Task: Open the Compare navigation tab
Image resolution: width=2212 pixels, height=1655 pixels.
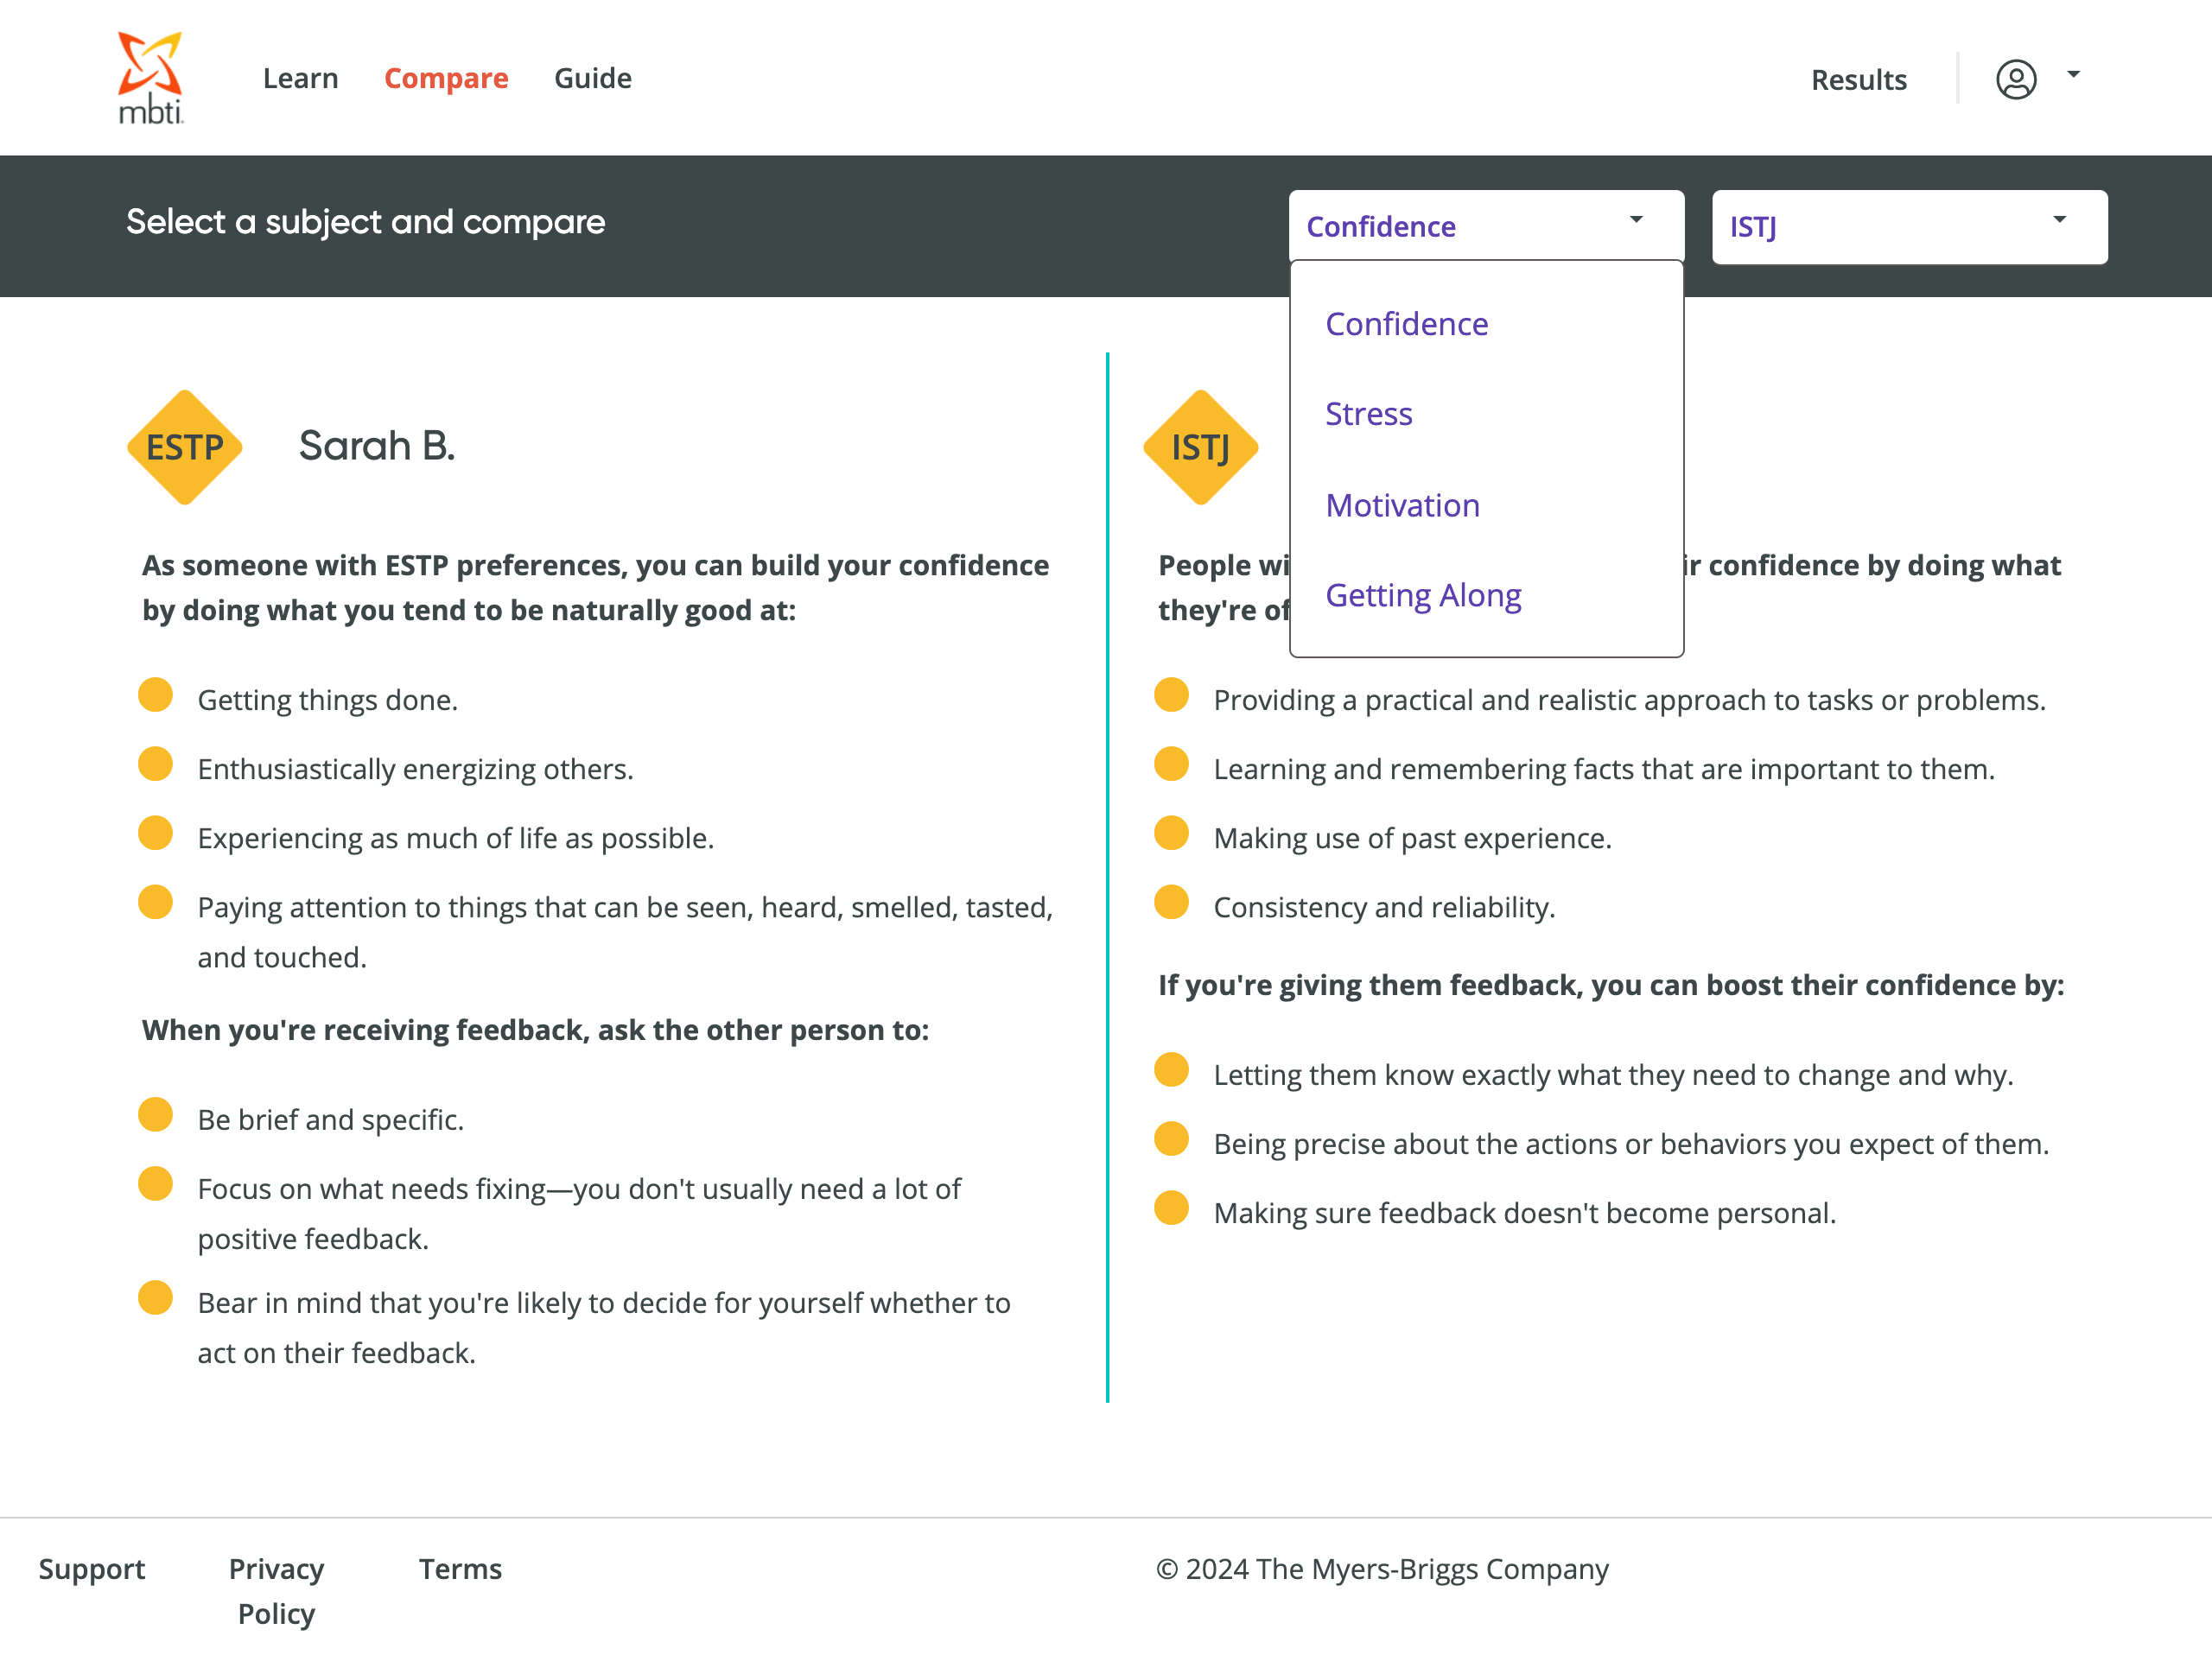Action: [446, 78]
